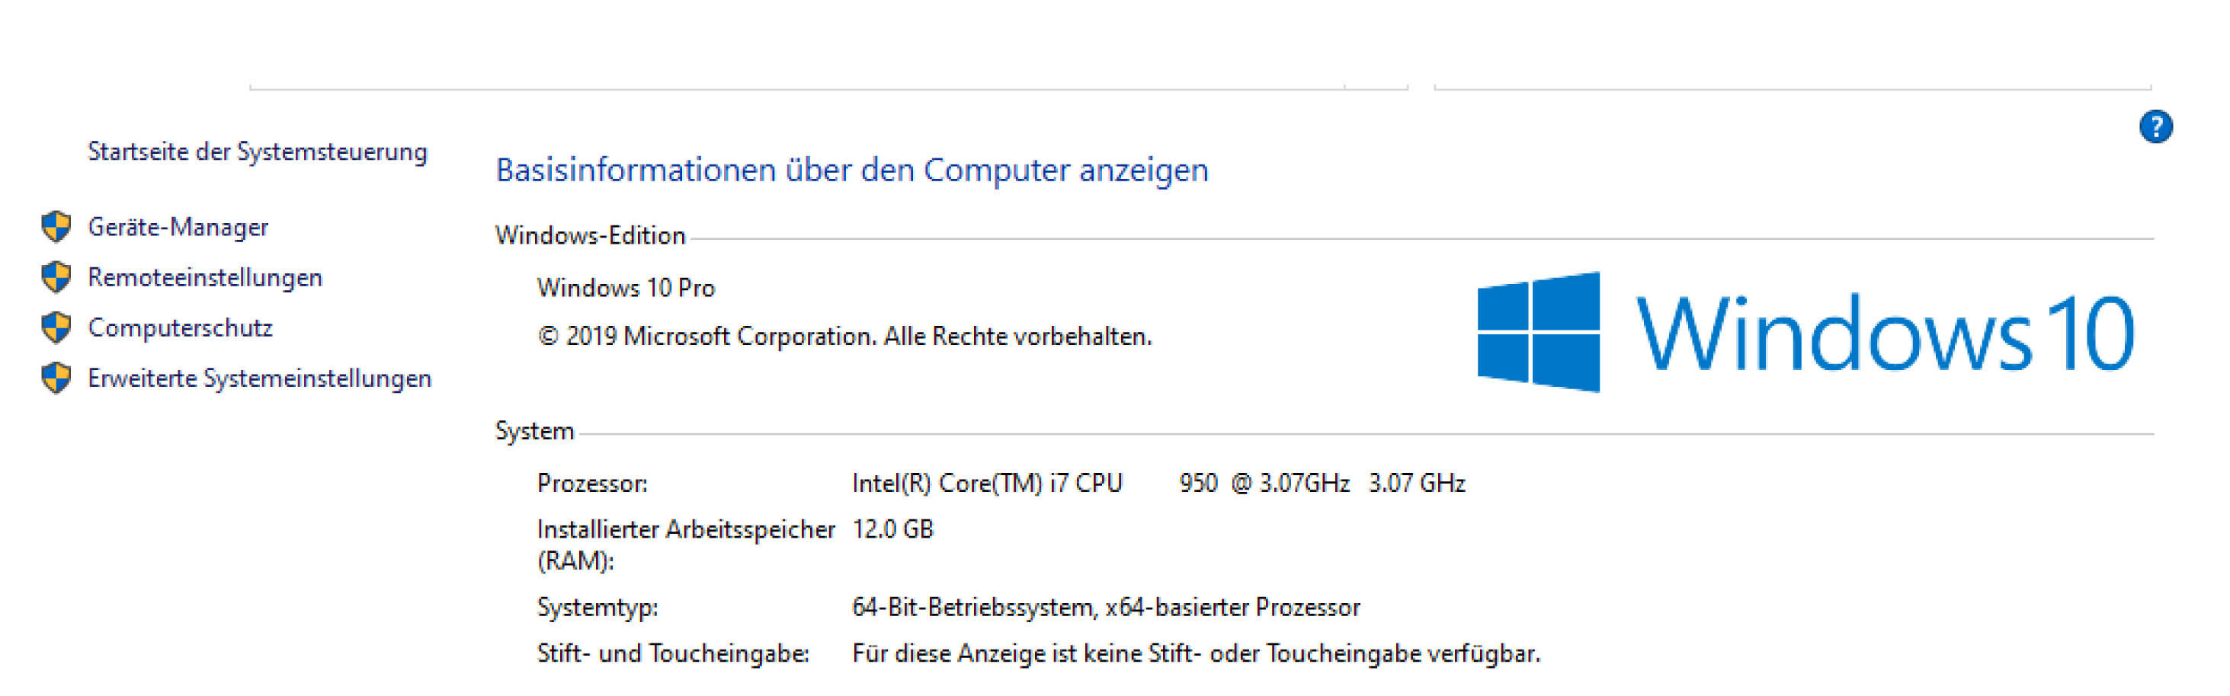Click the shield icon beside Geräte-Manager
Viewport: 2230px width, 696px height.
[56, 226]
